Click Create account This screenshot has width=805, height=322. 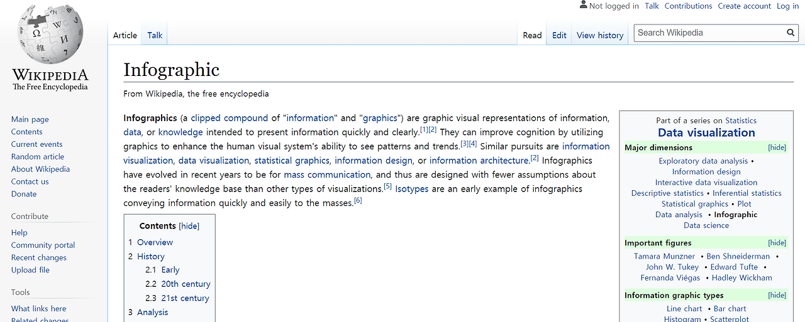(x=744, y=6)
